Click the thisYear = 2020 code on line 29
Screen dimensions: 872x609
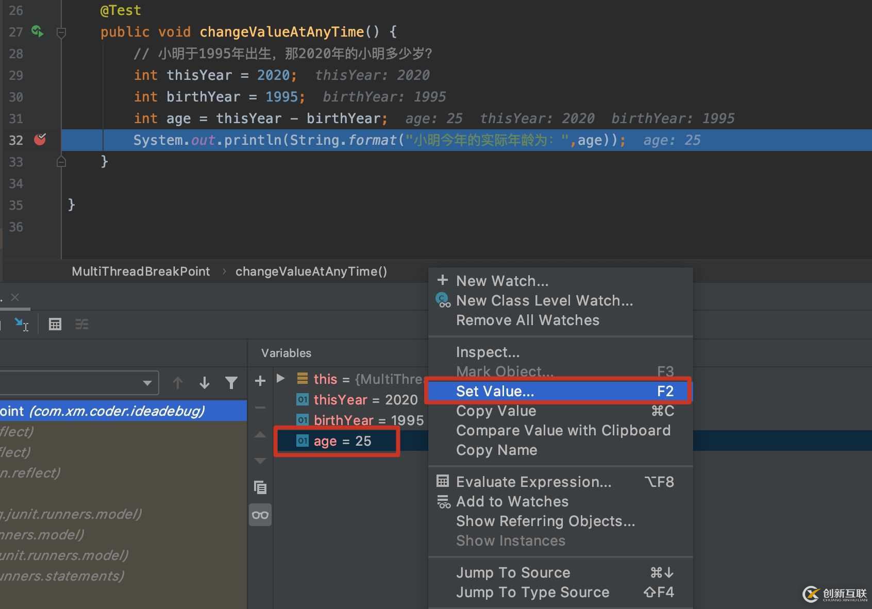[x=215, y=75]
